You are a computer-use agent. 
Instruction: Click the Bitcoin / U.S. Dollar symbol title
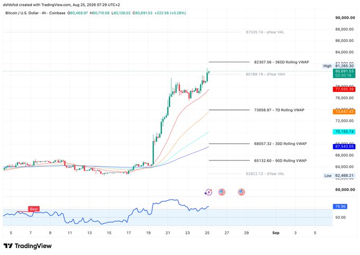click(x=22, y=13)
